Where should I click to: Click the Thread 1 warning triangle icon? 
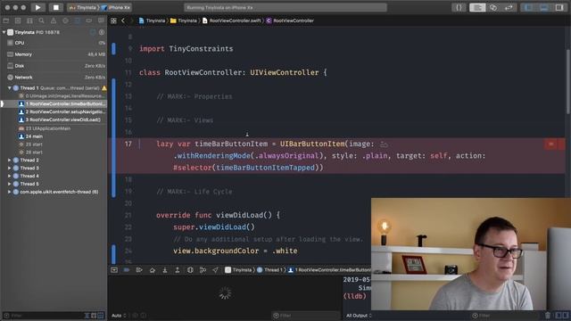103,88
